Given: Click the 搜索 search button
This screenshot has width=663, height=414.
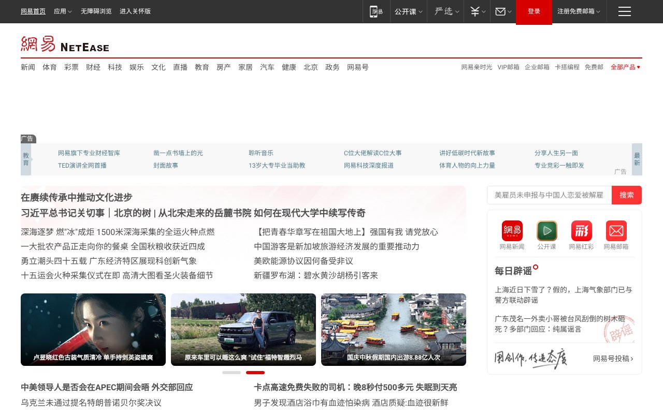Looking at the screenshot, I should click(x=626, y=195).
